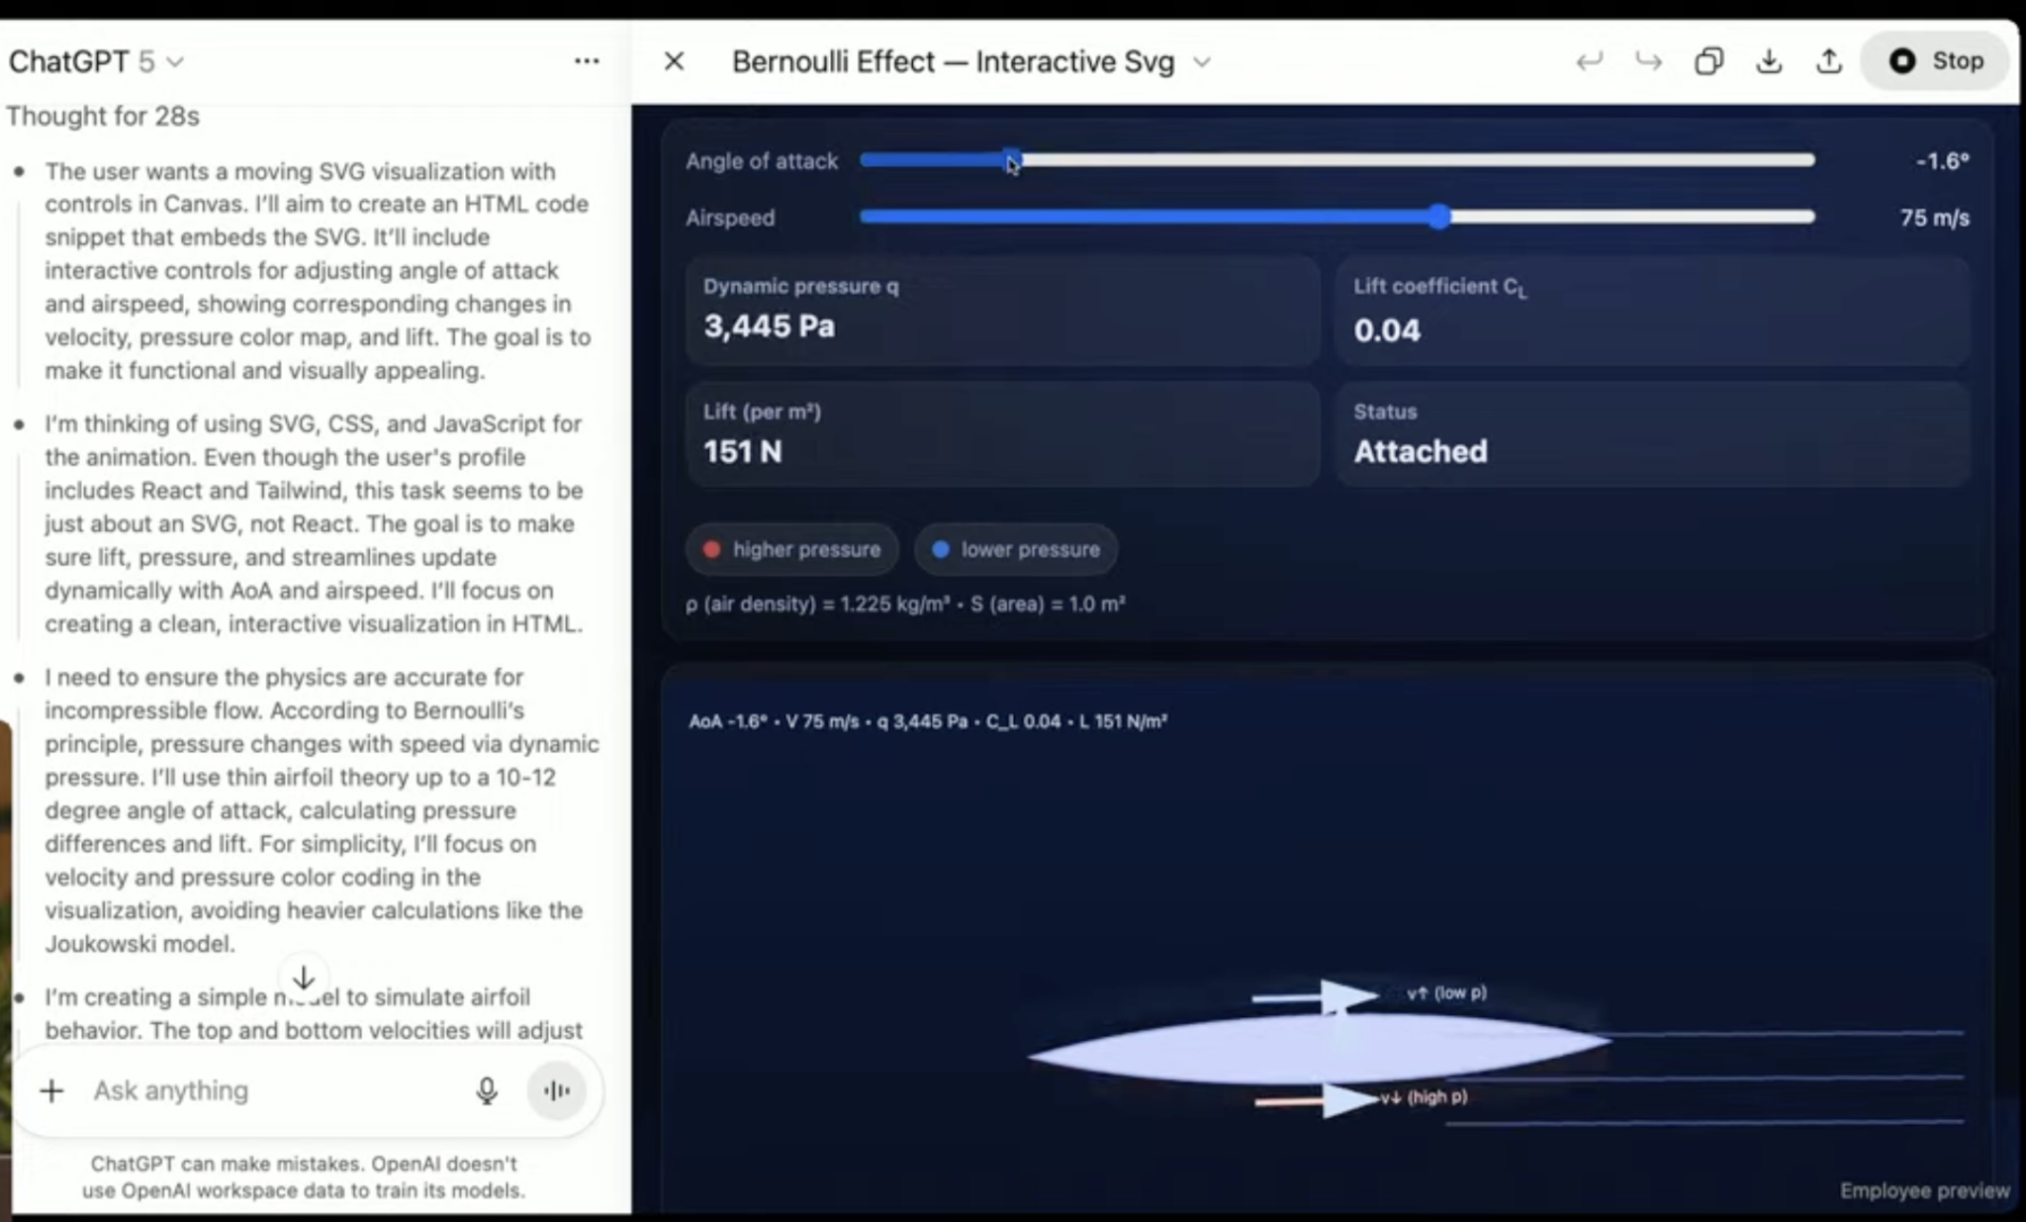Click the Ask anything input field
Viewport: 2026px width, 1222px height.
coord(247,1090)
